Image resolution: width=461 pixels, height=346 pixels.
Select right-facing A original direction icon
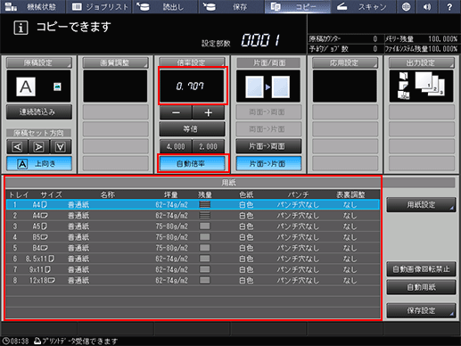point(38,146)
